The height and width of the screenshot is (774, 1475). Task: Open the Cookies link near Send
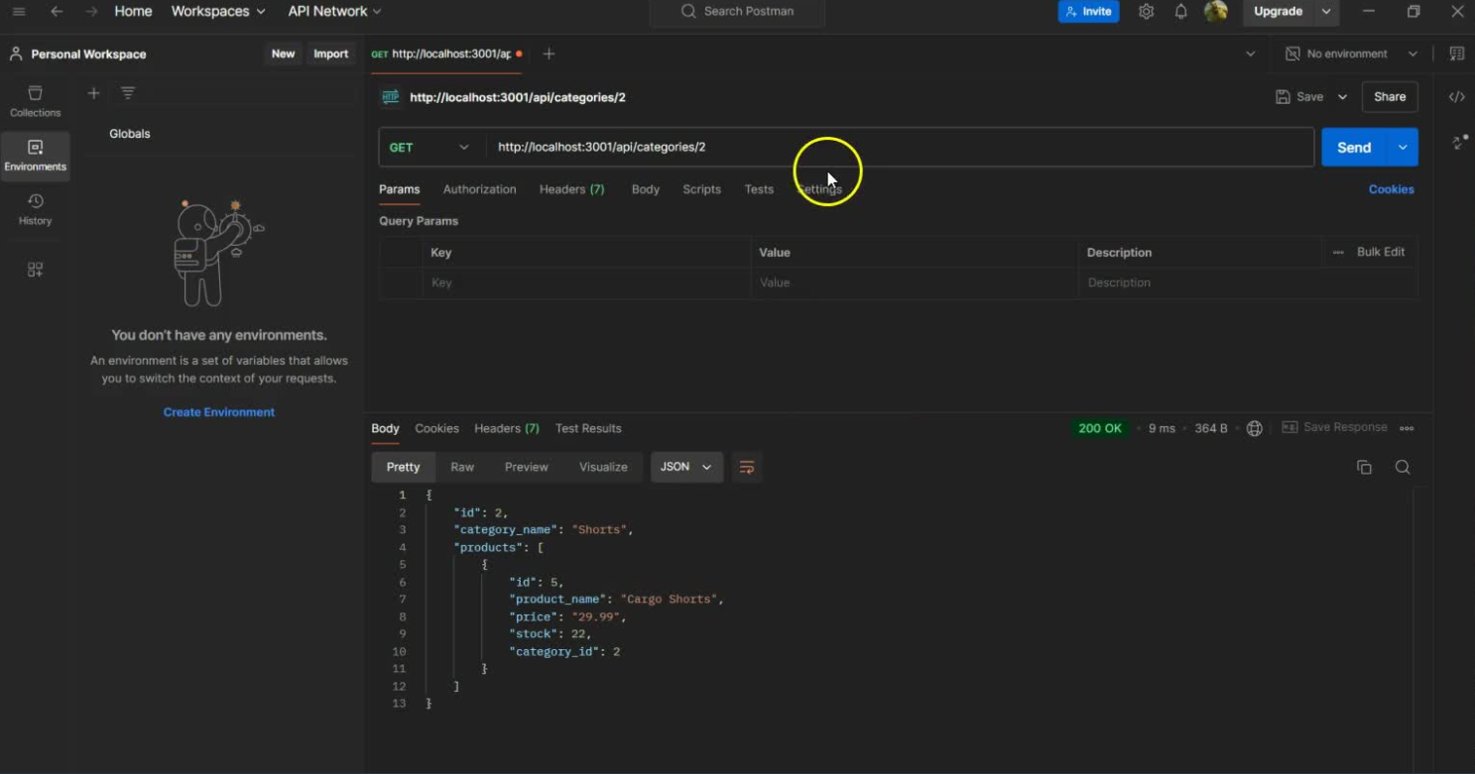[1391, 189]
